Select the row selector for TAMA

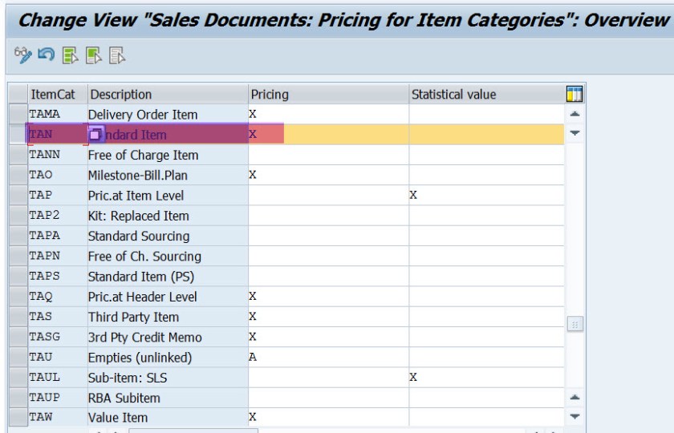[x=17, y=115]
